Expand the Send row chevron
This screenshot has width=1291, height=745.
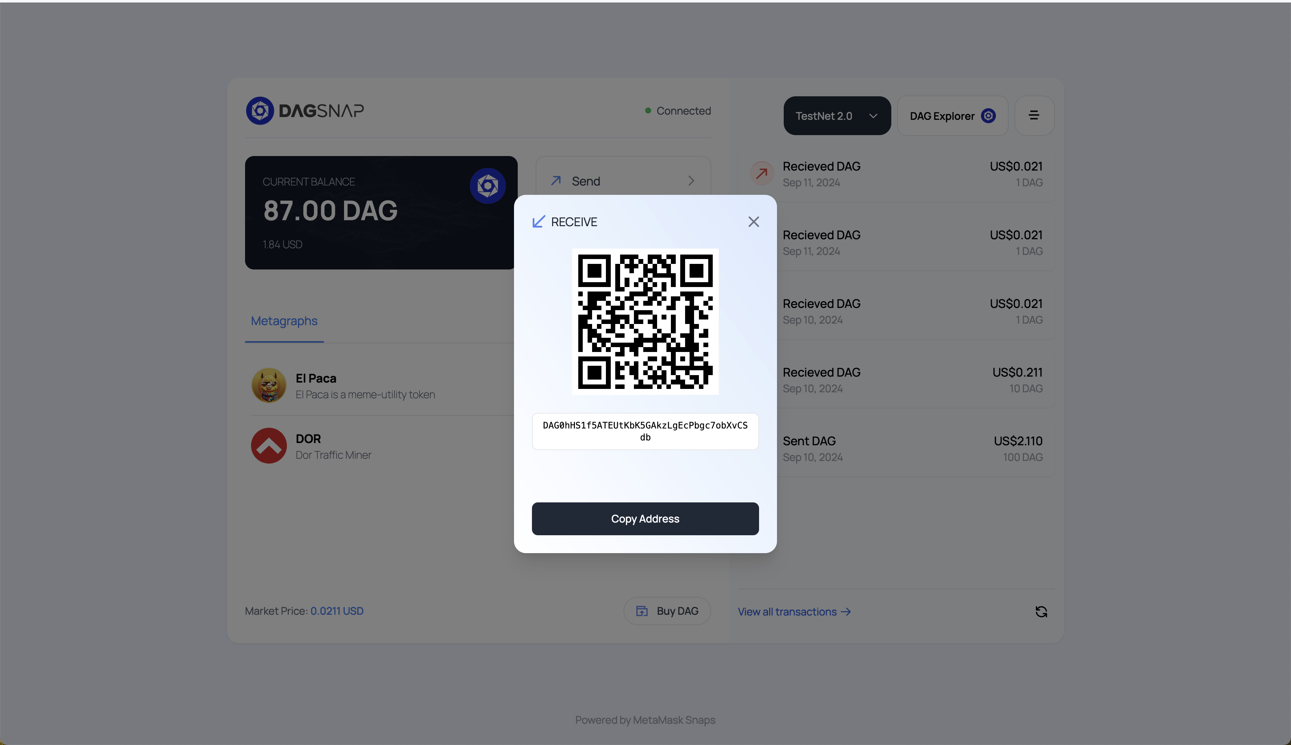(691, 181)
